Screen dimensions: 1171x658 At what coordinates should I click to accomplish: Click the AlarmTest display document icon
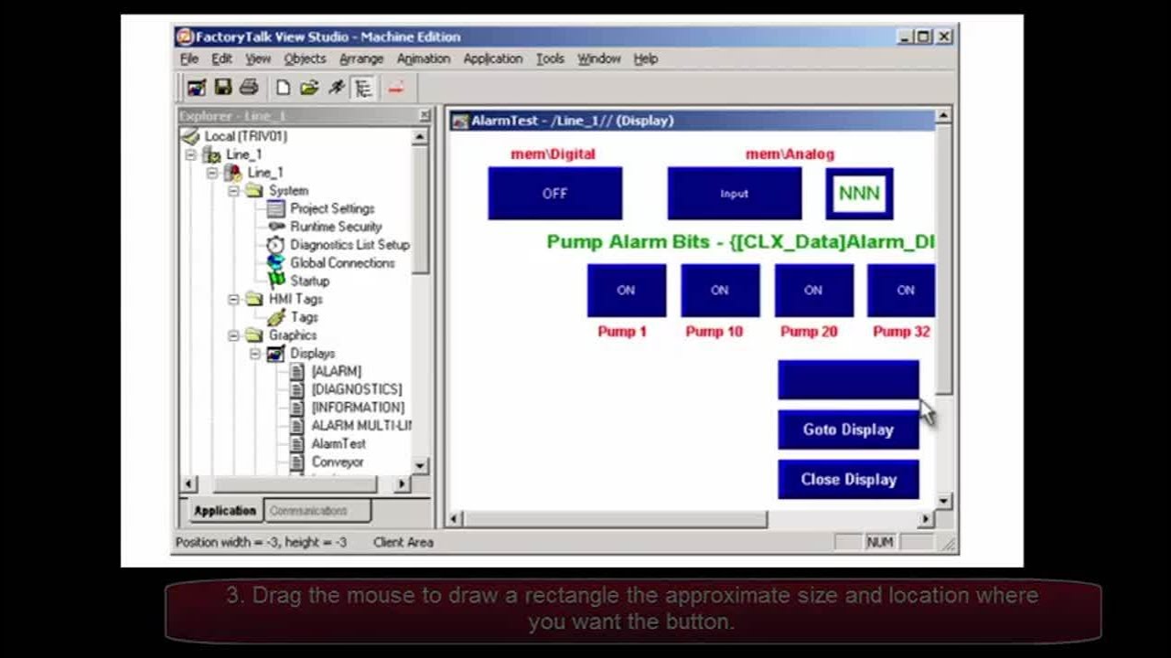pyautogui.click(x=296, y=443)
